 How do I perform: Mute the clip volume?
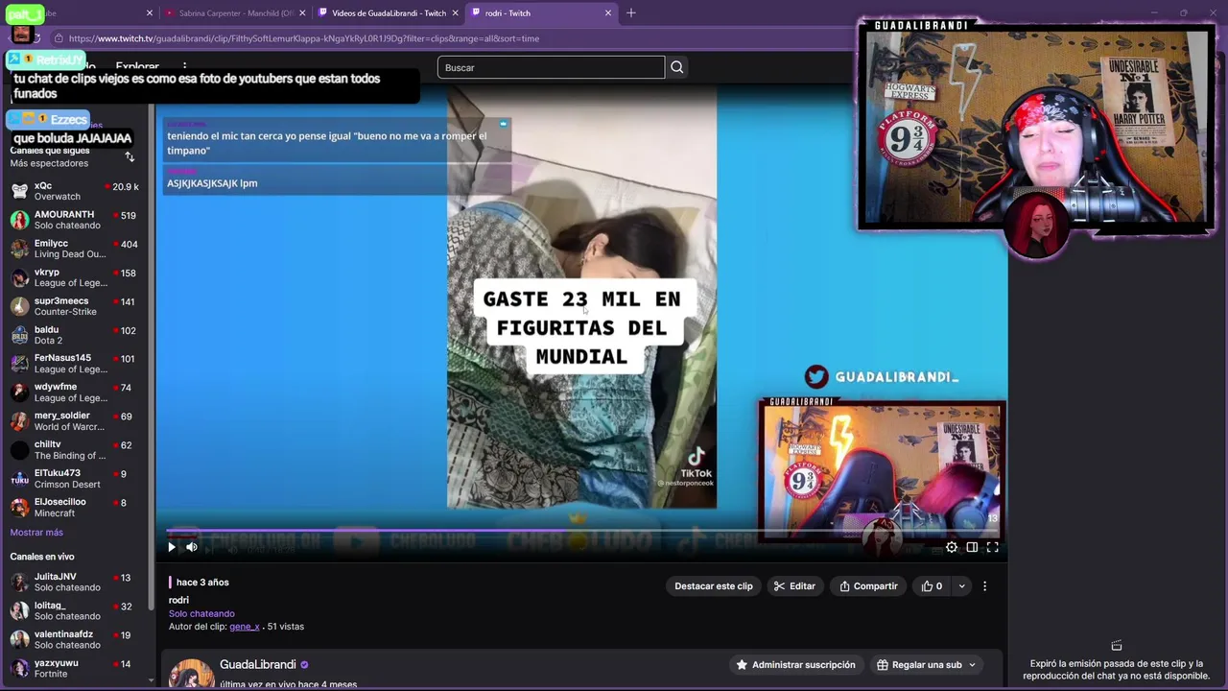[x=192, y=547]
